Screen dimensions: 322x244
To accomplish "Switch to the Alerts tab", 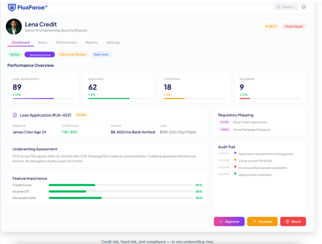I will 42,42.
